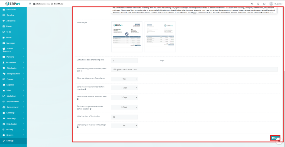
Task: Click the Security shield icon
Action: pos(4,130)
